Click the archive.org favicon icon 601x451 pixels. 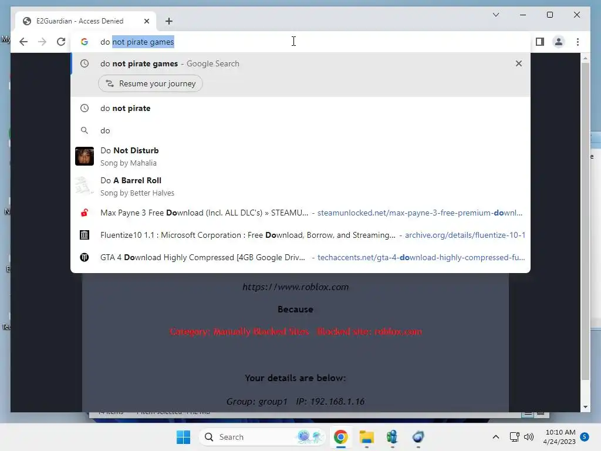pos(85,235)
